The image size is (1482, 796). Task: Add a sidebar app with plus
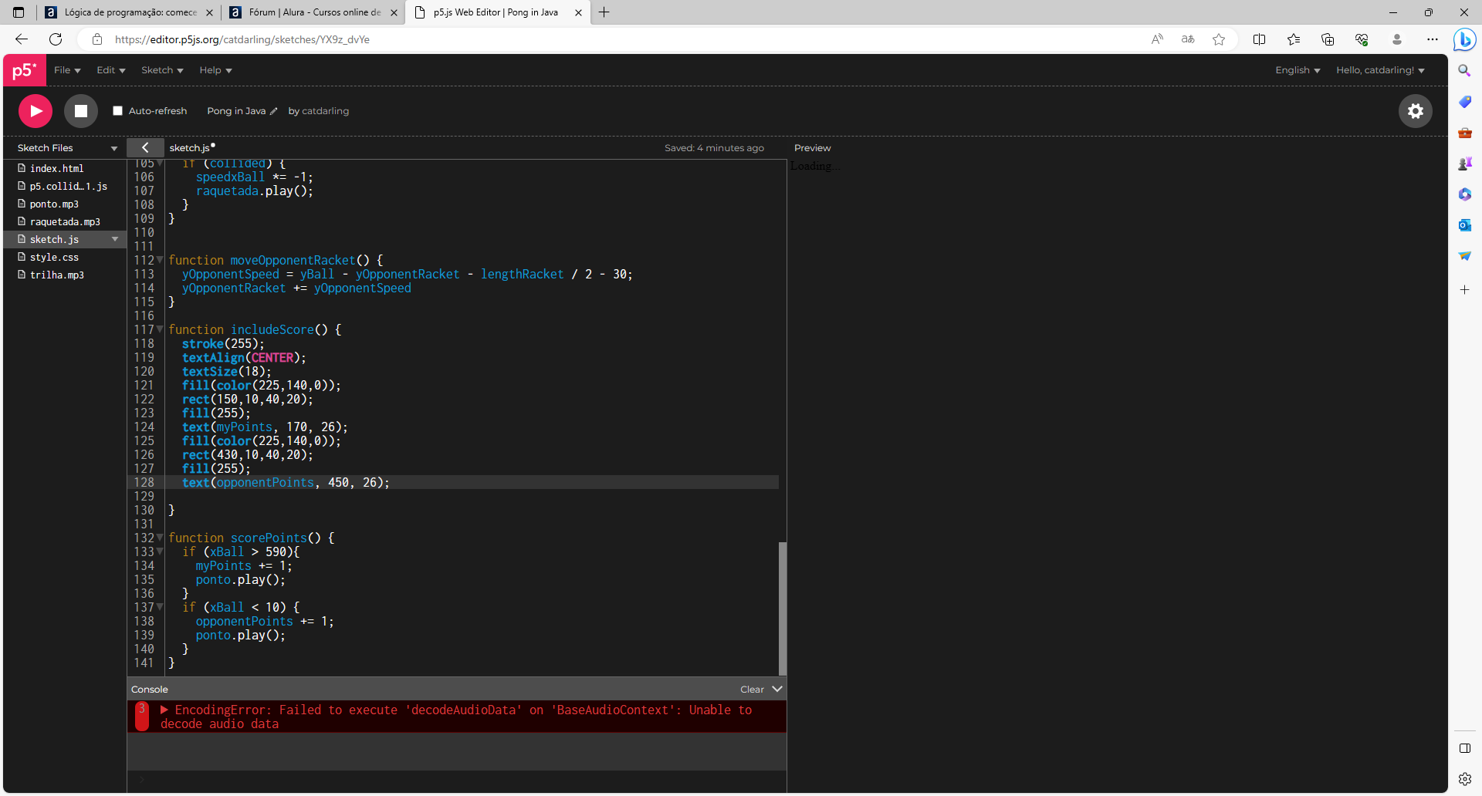(x=1464, y=290)
